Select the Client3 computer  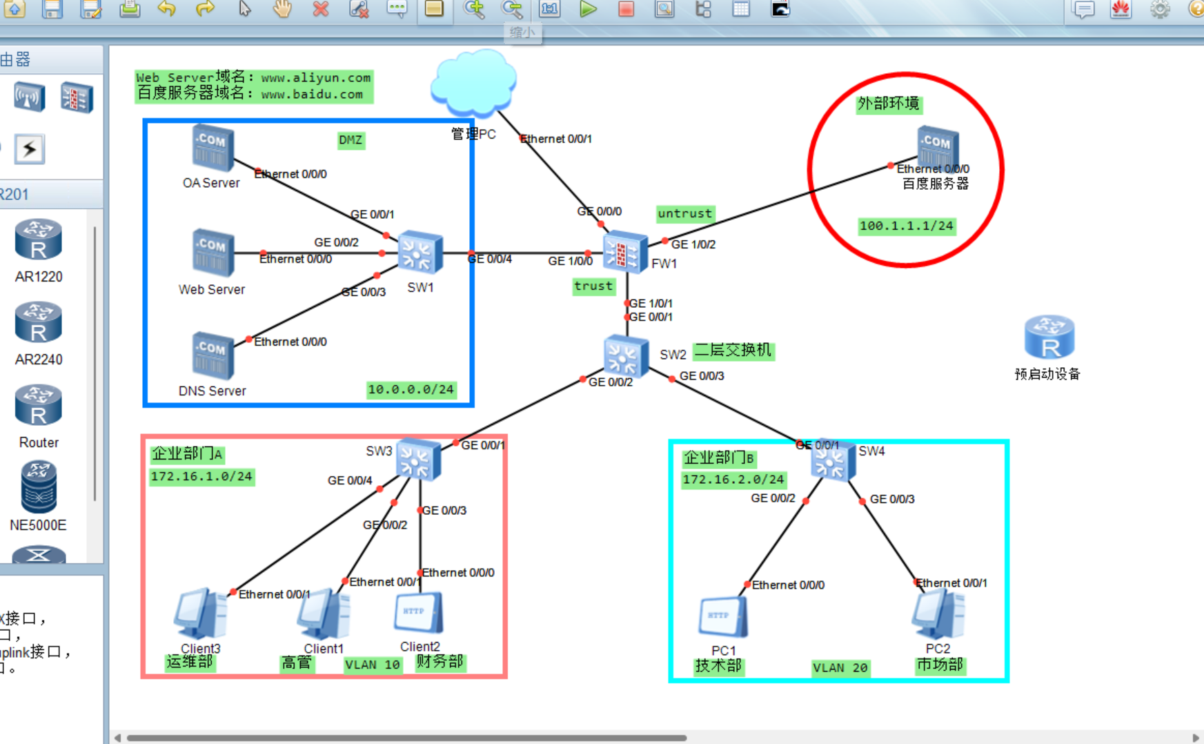(x=201, y=614)
